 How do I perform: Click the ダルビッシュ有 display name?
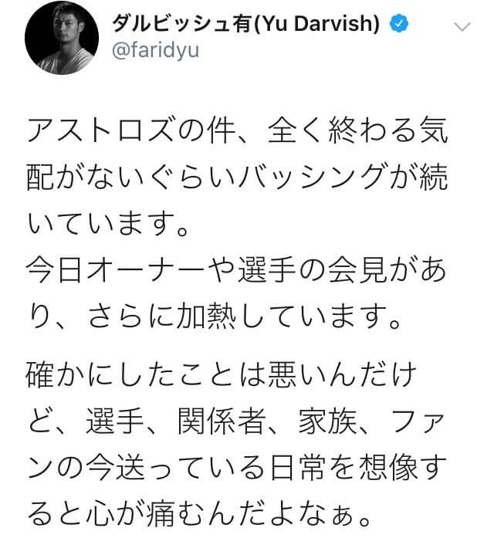(x=182, y=24)
